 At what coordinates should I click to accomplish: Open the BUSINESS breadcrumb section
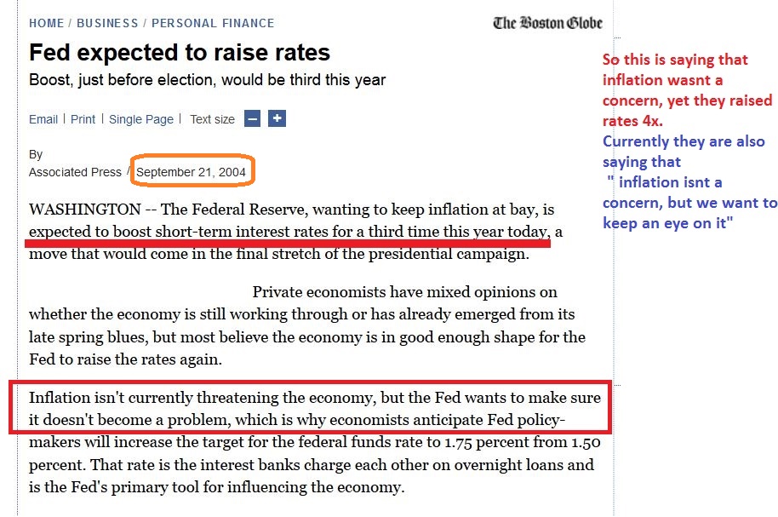click(107, 23)
